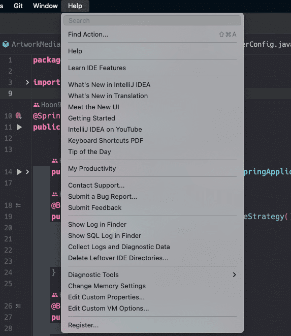Open the Window menu

[45, 6]
